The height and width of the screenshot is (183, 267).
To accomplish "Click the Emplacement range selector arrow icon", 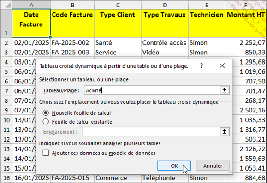I will click(x=225, y=131).
